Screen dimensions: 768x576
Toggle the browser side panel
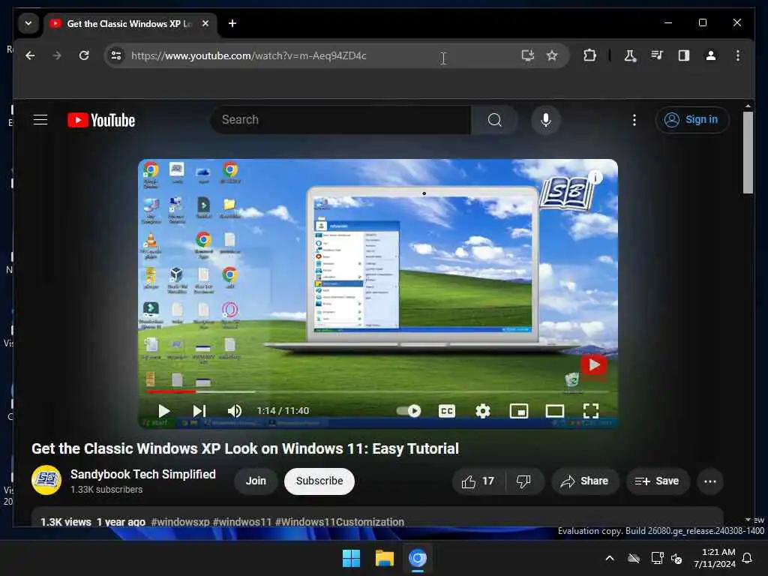click(x=684, y=55)
